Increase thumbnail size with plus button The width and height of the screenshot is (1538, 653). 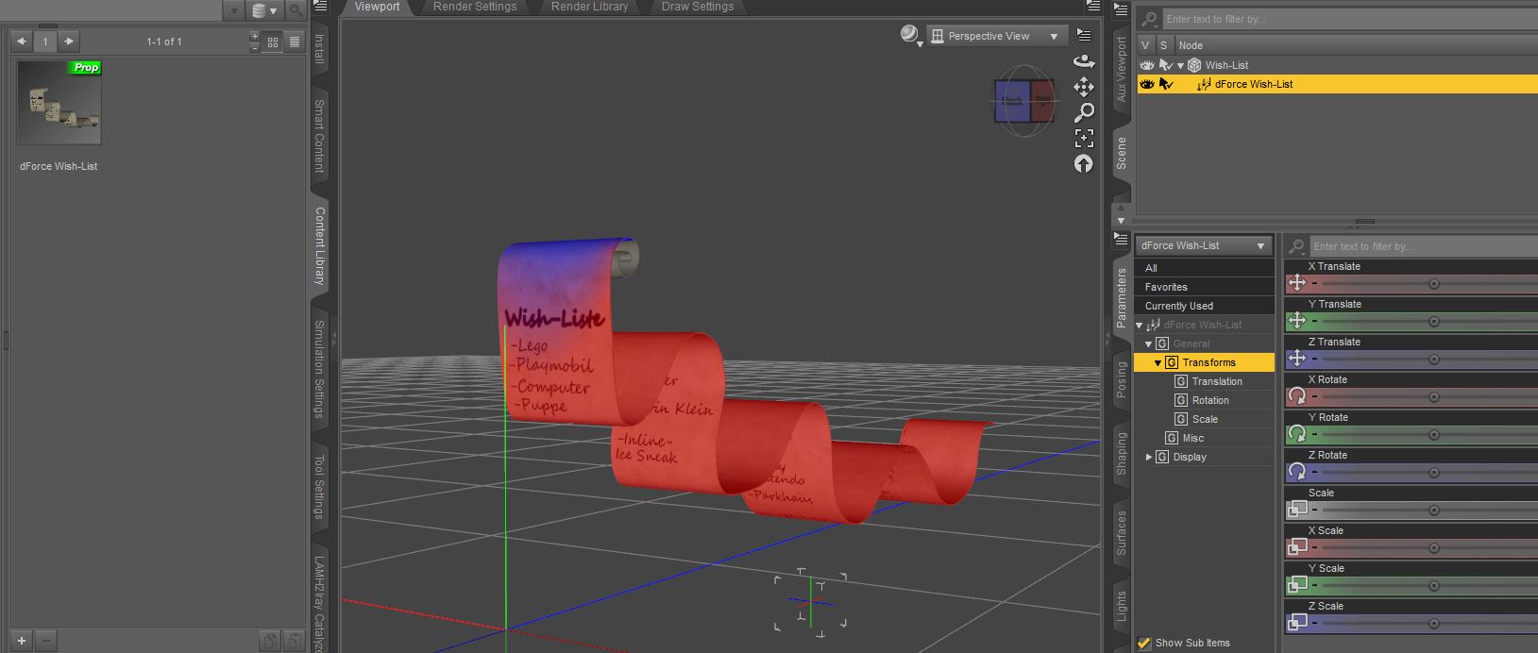(x=254, y=37)
